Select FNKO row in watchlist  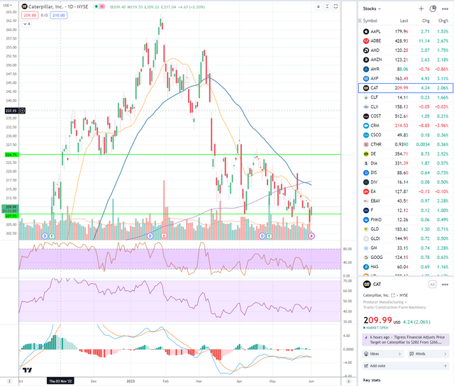(406, 219)
